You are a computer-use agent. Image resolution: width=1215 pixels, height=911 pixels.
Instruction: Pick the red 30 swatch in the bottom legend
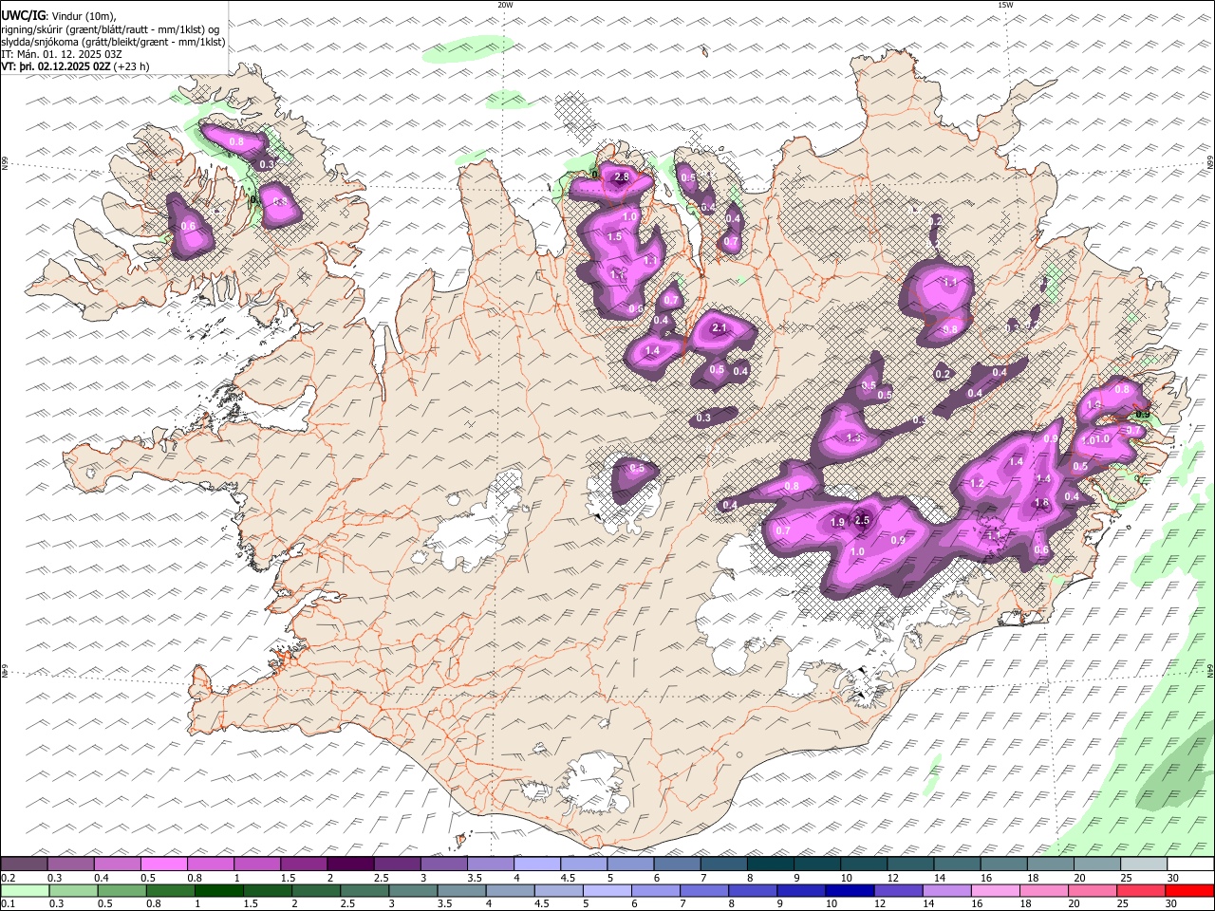1189,891
